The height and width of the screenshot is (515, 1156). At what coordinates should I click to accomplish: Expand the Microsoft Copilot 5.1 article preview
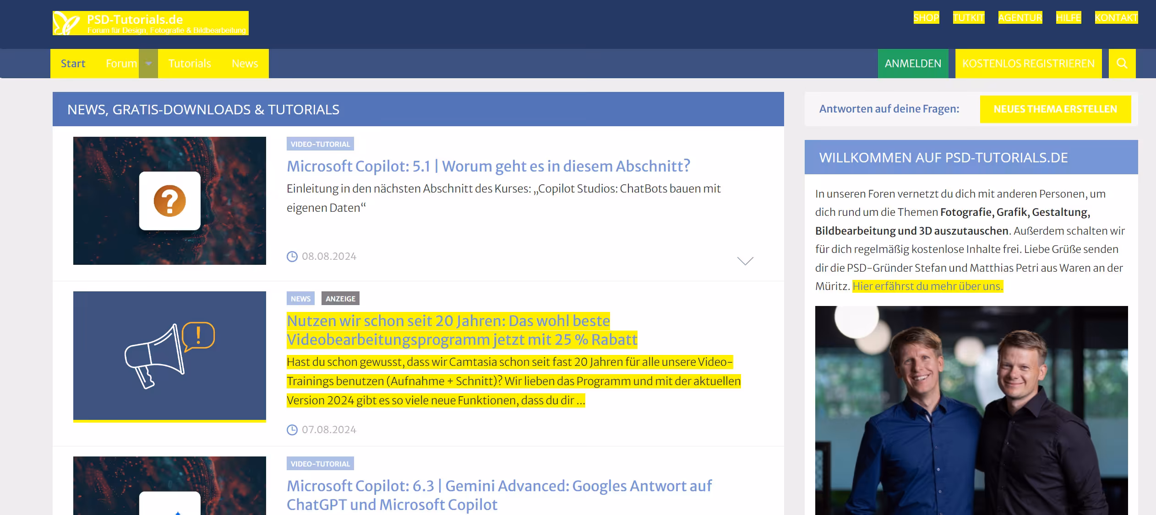(x=746, y=261)
